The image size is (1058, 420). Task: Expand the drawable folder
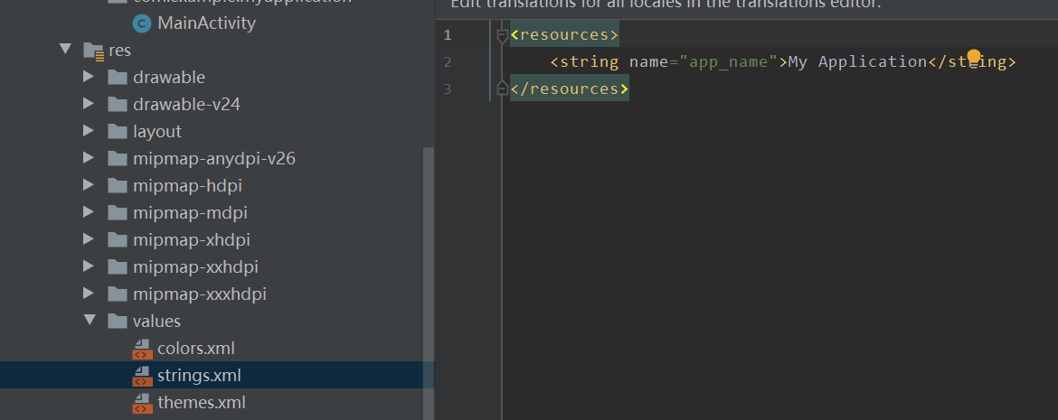click(x=88, y=78)
